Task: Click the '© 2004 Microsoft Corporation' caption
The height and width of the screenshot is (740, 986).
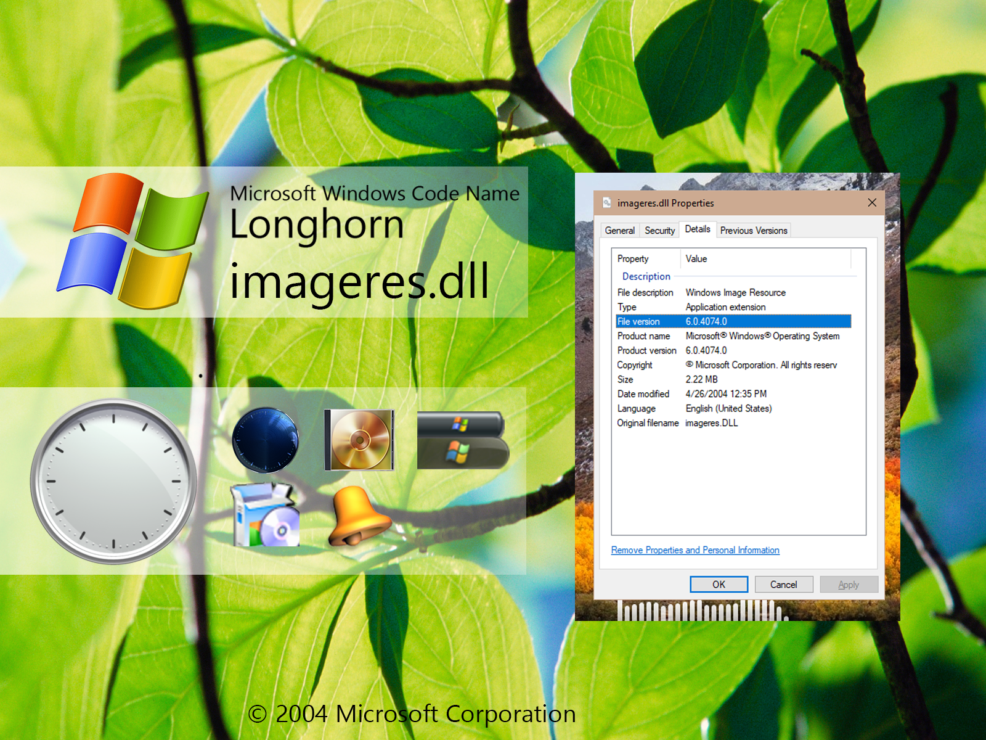Action: point(412,714)
